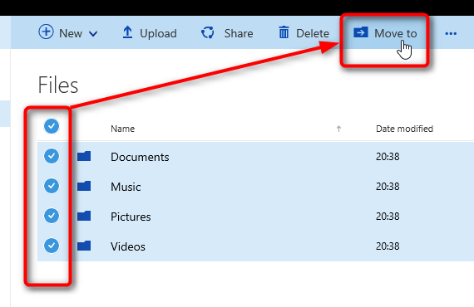Open the Share command
This screenshot has height=307, width=474.
(x=239, y=33)
